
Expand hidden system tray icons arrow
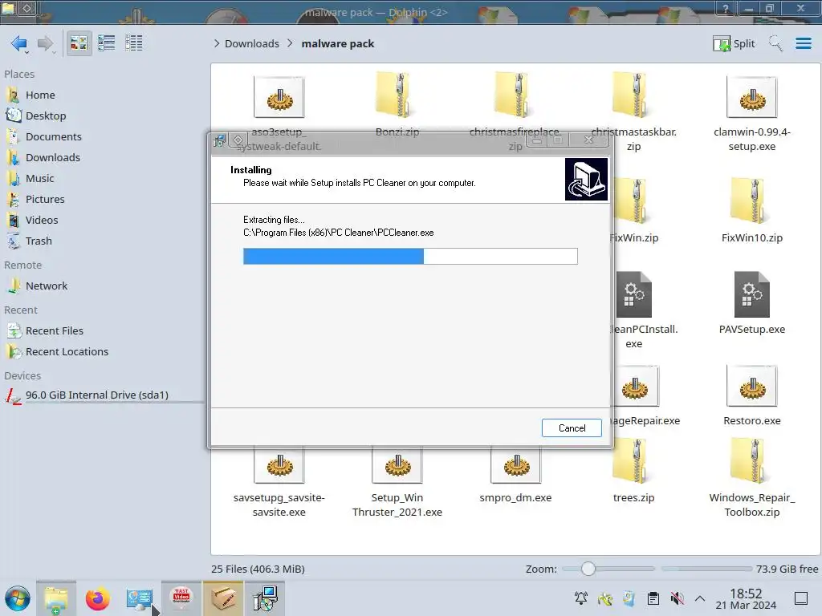[700, 598]
